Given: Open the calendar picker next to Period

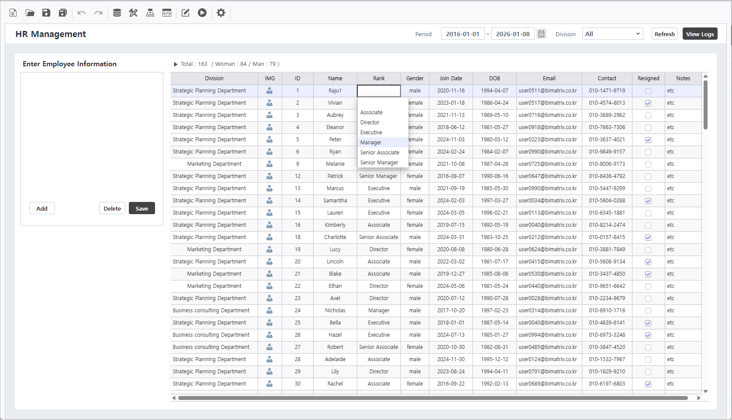Looking at the screenshot, I should pos(541,34).
